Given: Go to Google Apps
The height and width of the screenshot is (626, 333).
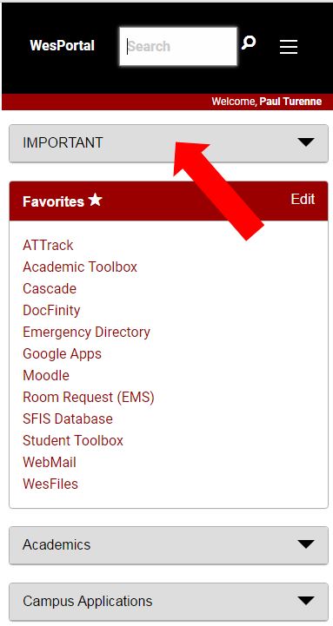Looking at the screenshot, I should pyautogui.click(x=62, y=353).
